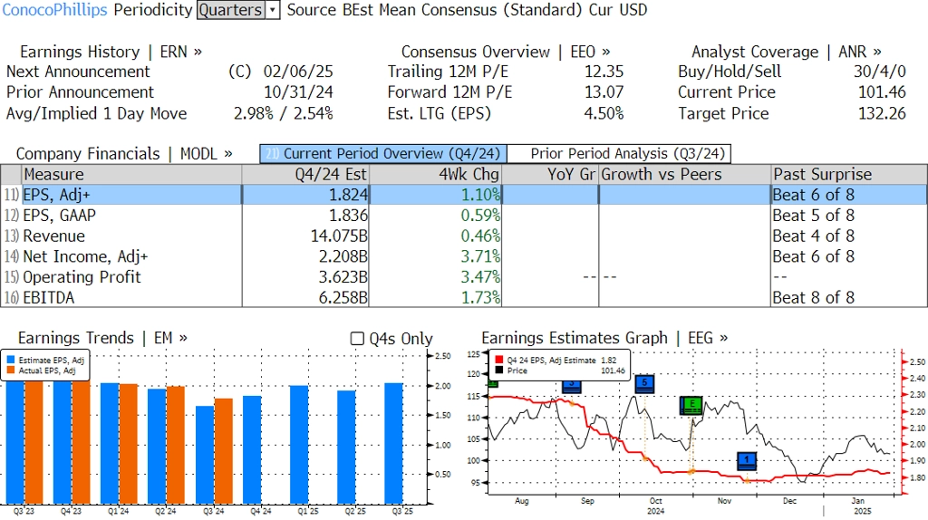The height and width of the screenshot is (520, 928).
Task: Click the Measure column header
Action: click(x=132, y=175)
